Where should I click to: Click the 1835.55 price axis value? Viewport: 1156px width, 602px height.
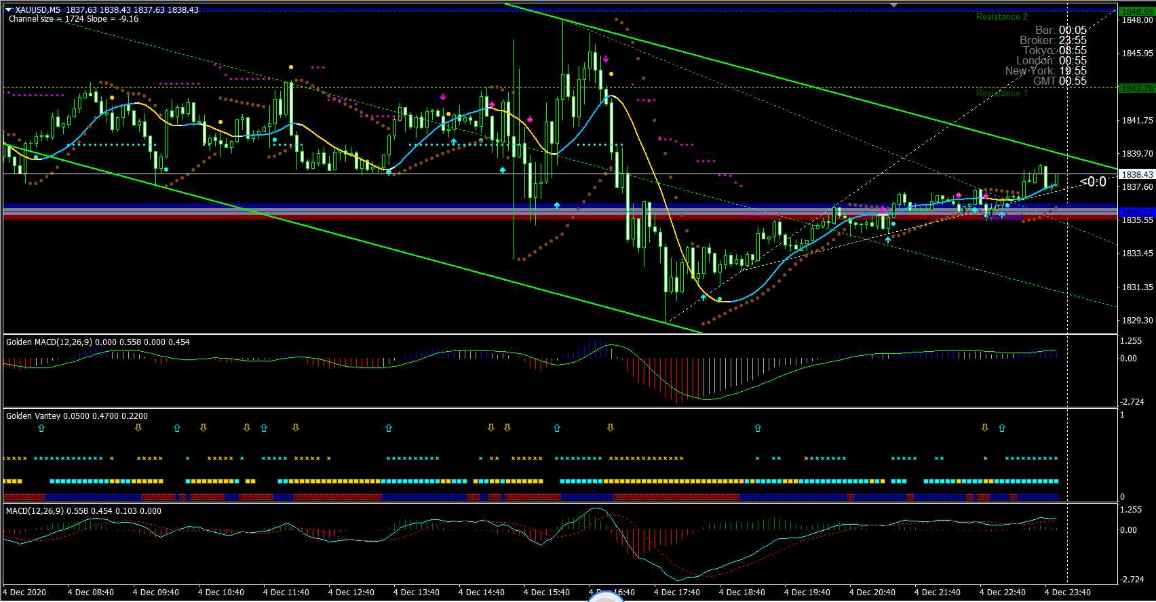click(x=1138, y=220)
